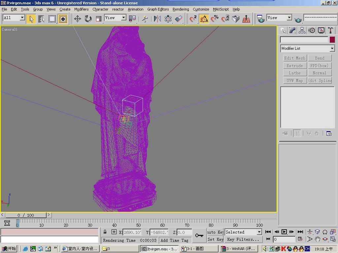
Task: Click the dark red object color swatch
Action: [332, 40]
